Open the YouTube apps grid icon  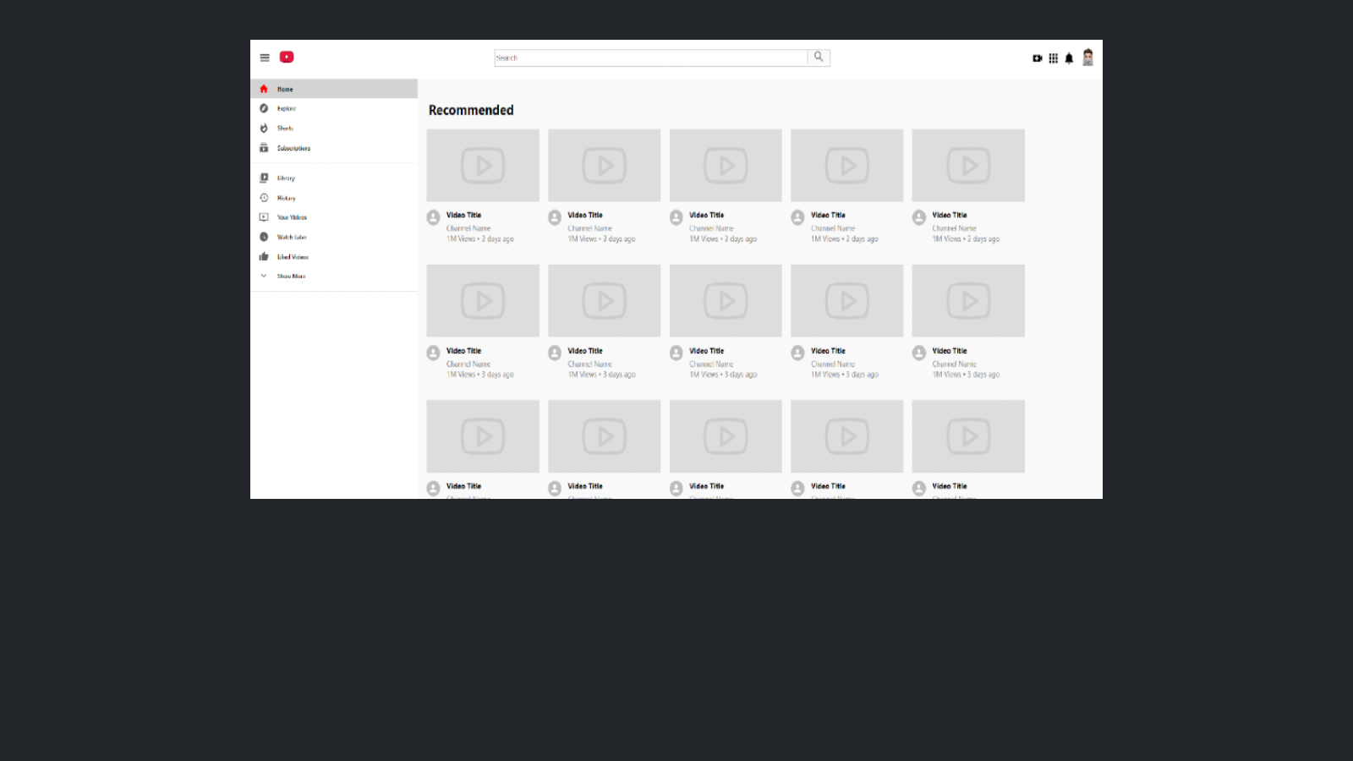[1053, 58]
